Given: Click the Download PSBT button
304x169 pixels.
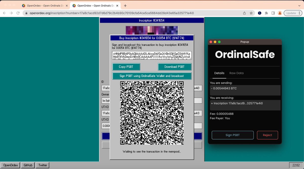Looking at the screenshot, I should 175,66.
